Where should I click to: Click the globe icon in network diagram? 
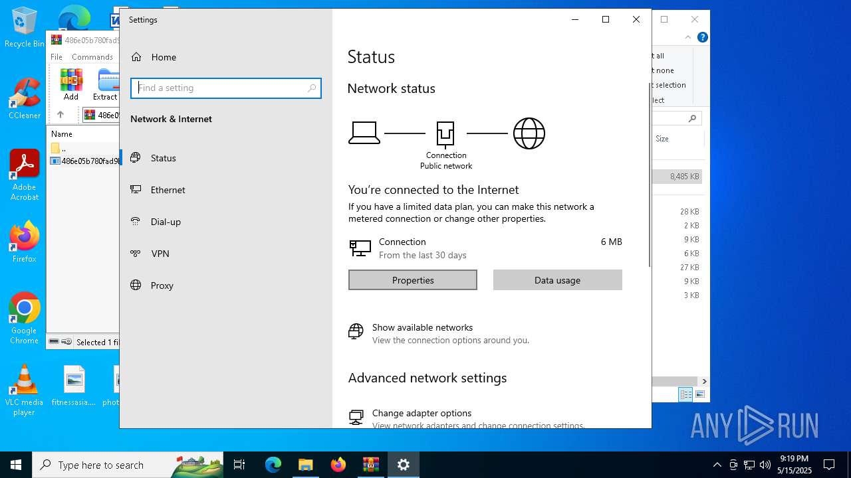pos(529,133)
